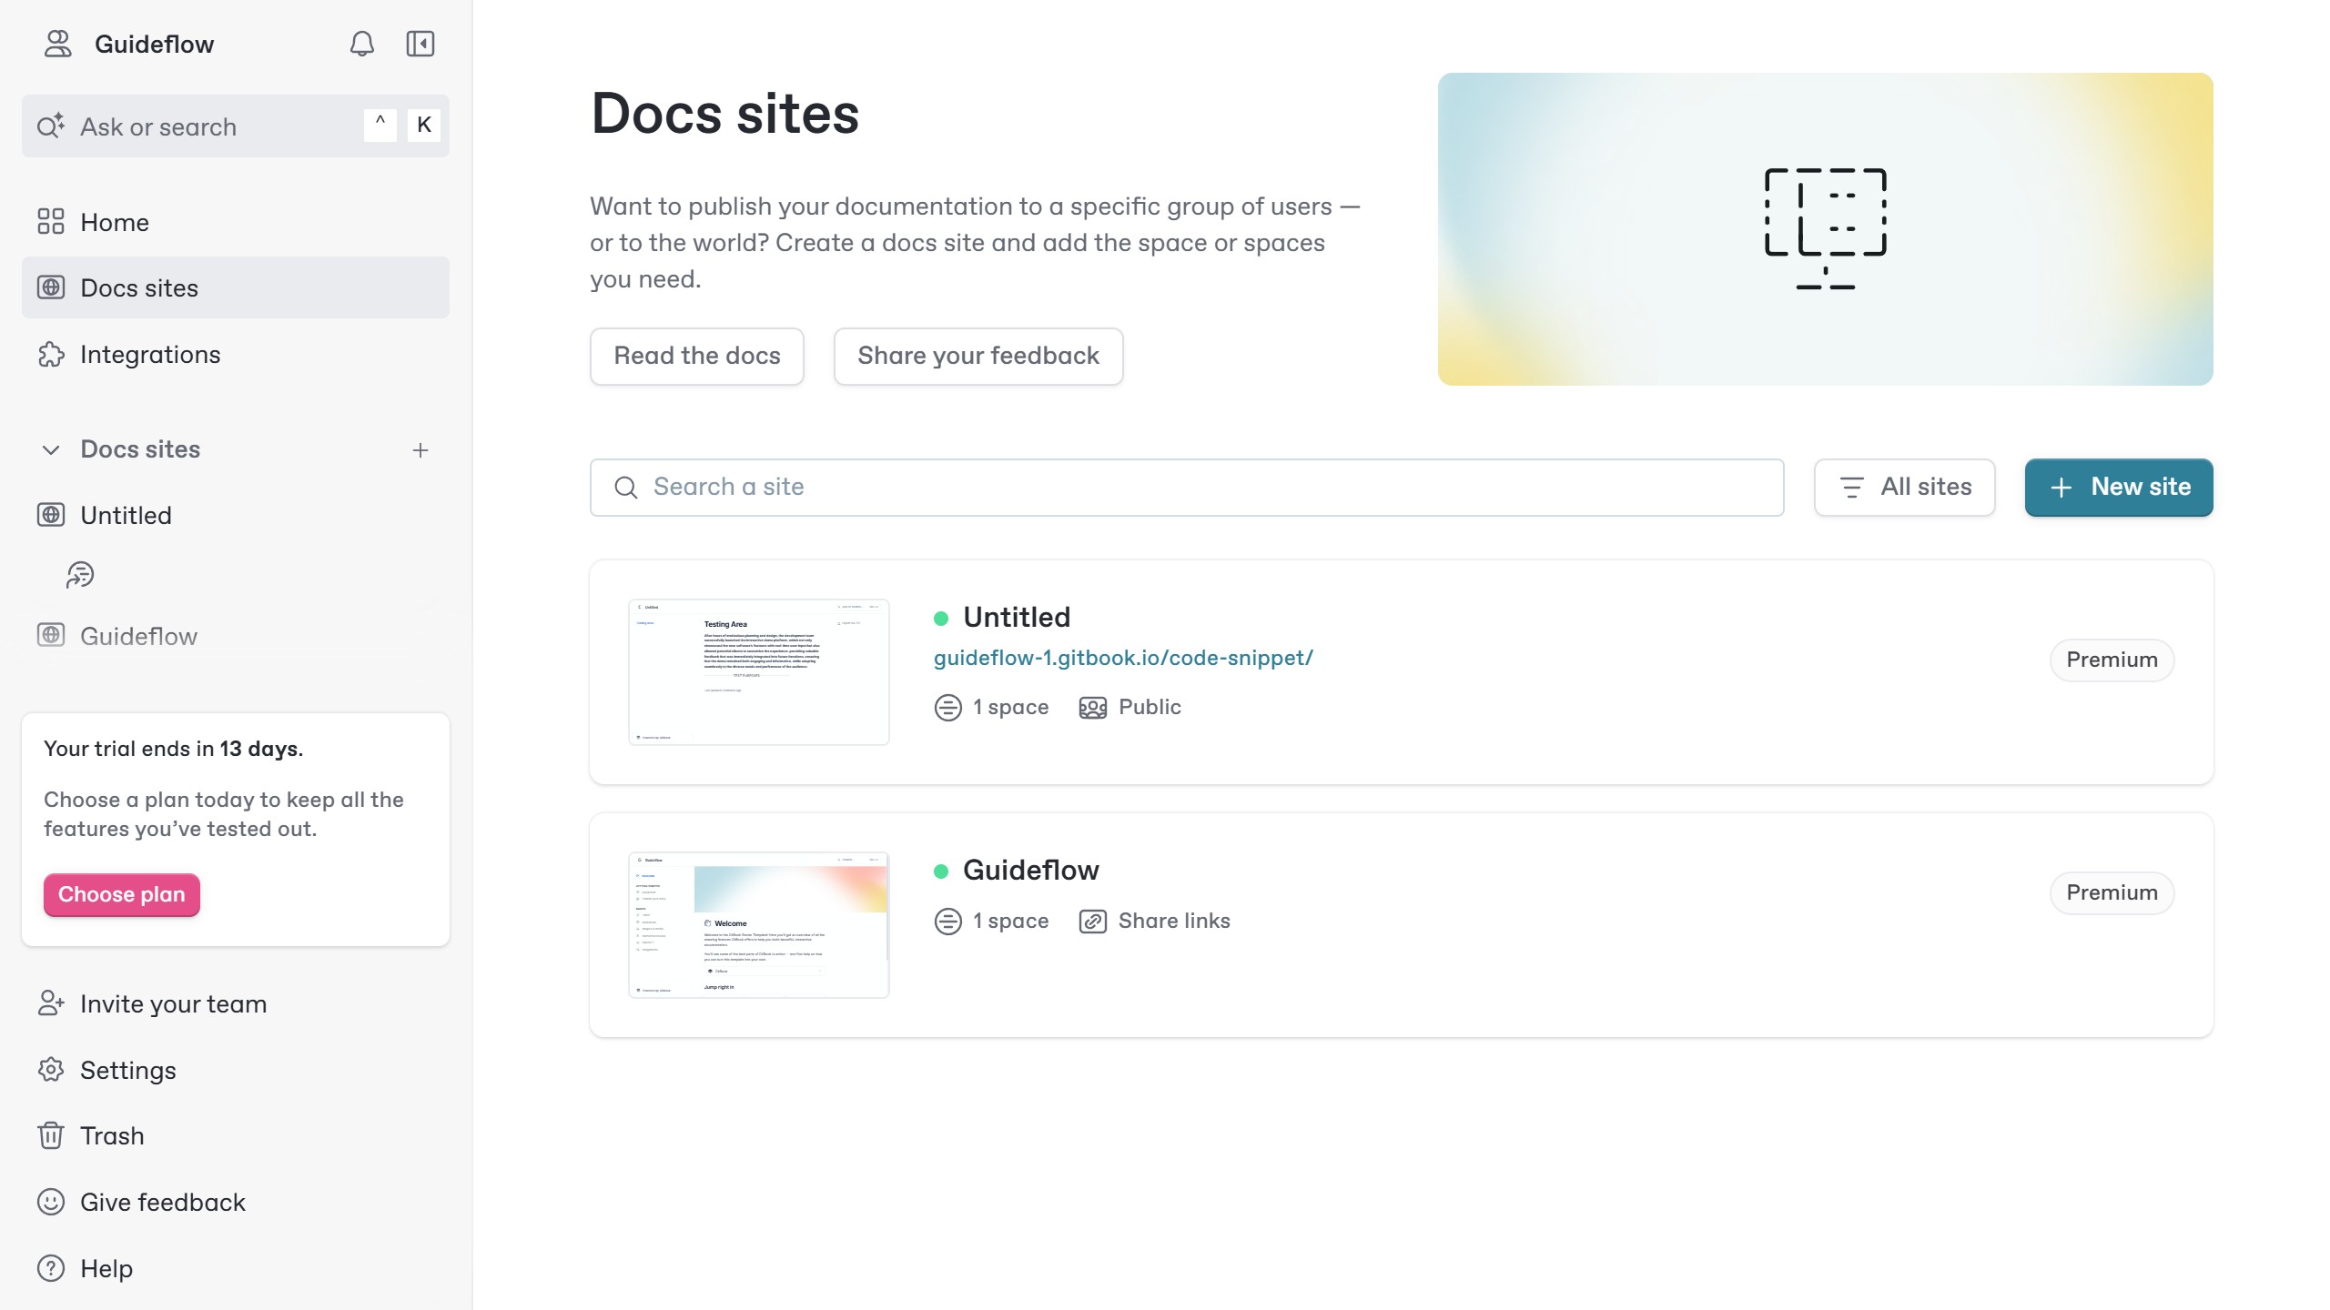This screenshot has width=2330, height=1310.
Task: Select Docs sites in top navigation
Action: (x=235, y=287)
